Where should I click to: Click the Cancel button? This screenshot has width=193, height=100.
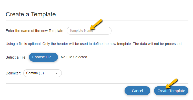coord(137,91)
